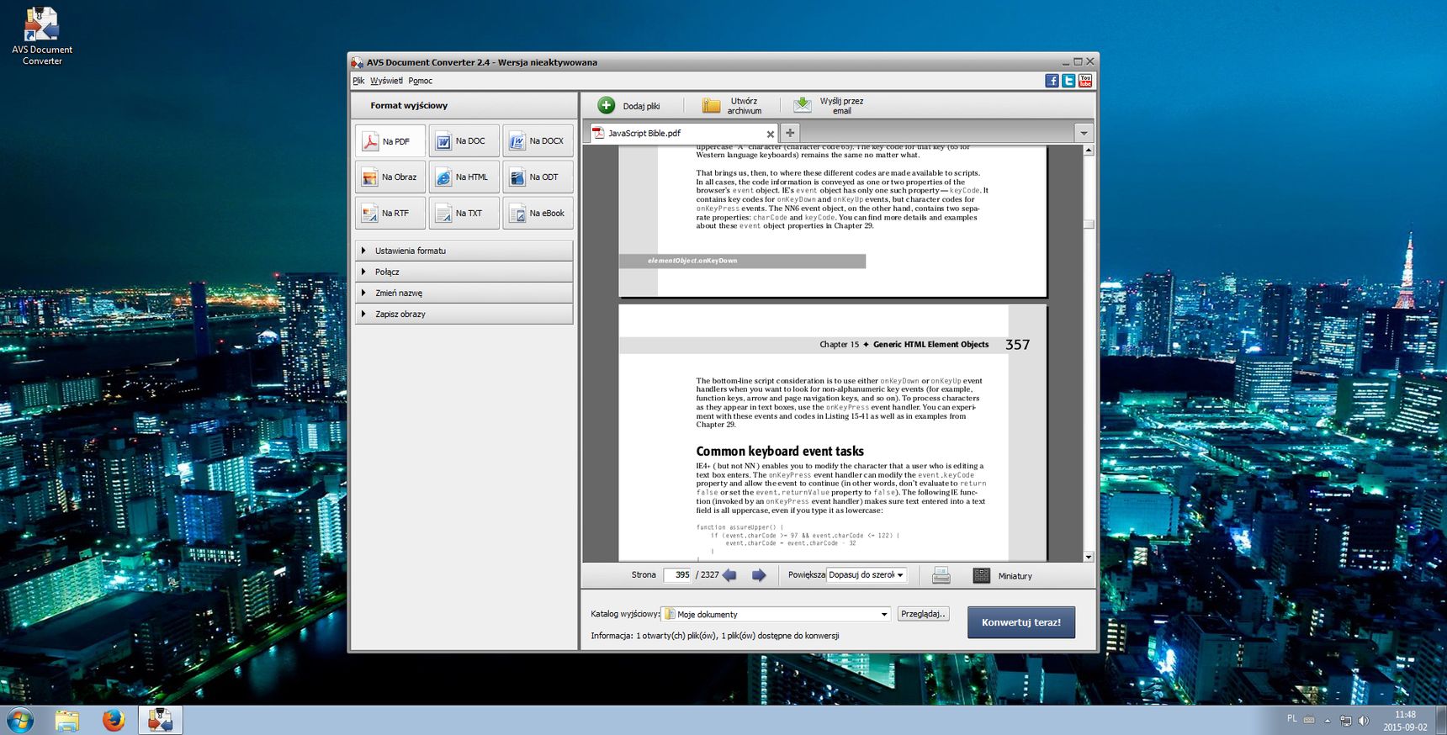Click the Konwertuj teraz! button
The image size is (1447, 735).
(1021, 622)
